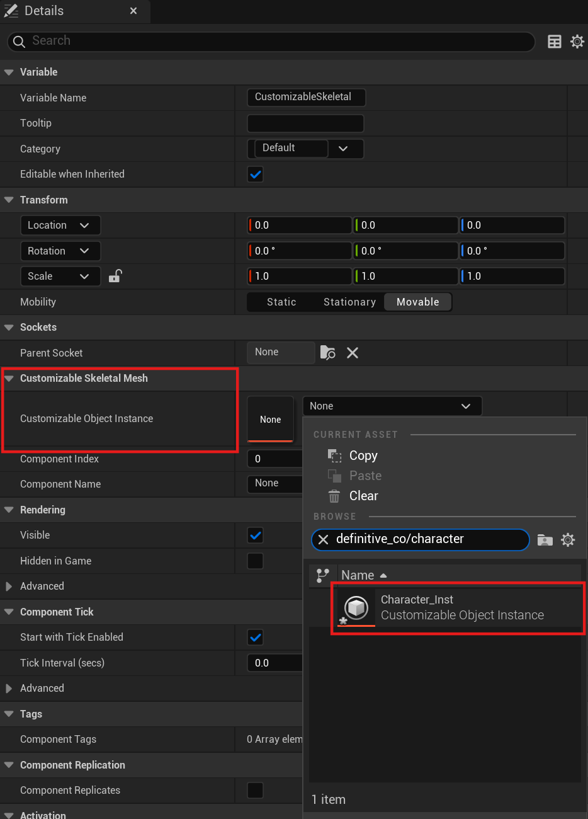Open Customizable Object Instance None dropdown

(392, 406)
